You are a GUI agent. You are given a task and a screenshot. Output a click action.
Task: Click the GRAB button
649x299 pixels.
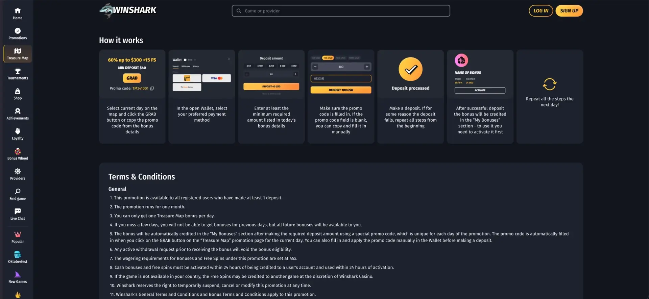point(132,78)
